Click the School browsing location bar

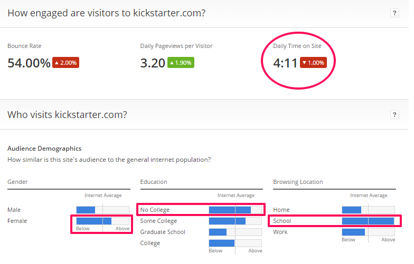(368, 221)
